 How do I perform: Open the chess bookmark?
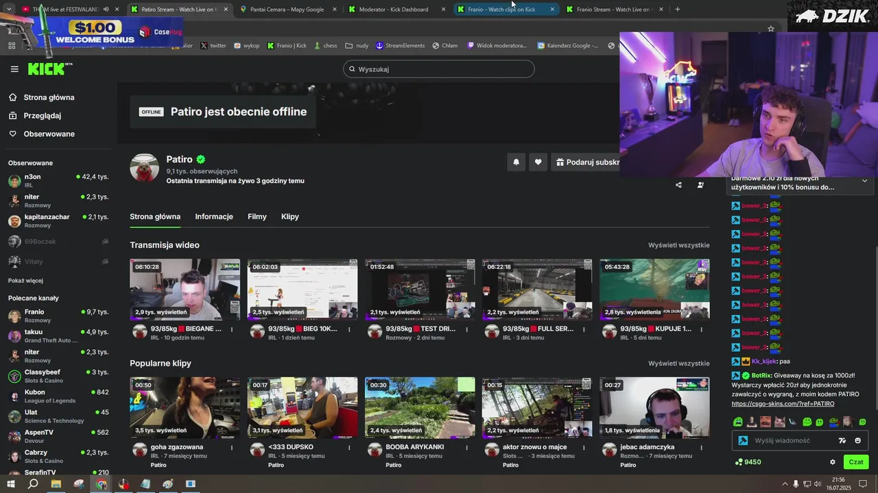[326, 46]
